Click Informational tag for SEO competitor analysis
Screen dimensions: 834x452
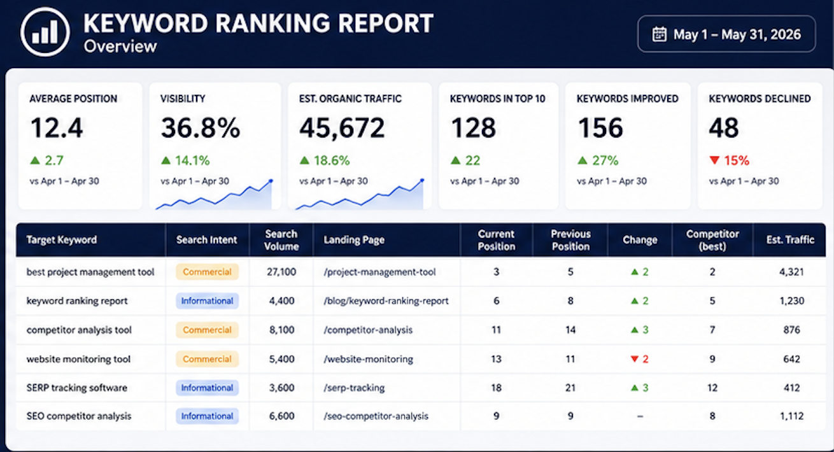pyautogui.click(x=208, y=416)
